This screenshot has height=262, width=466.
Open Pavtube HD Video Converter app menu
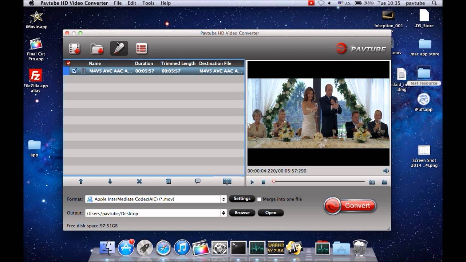click(x=74, y=3)
